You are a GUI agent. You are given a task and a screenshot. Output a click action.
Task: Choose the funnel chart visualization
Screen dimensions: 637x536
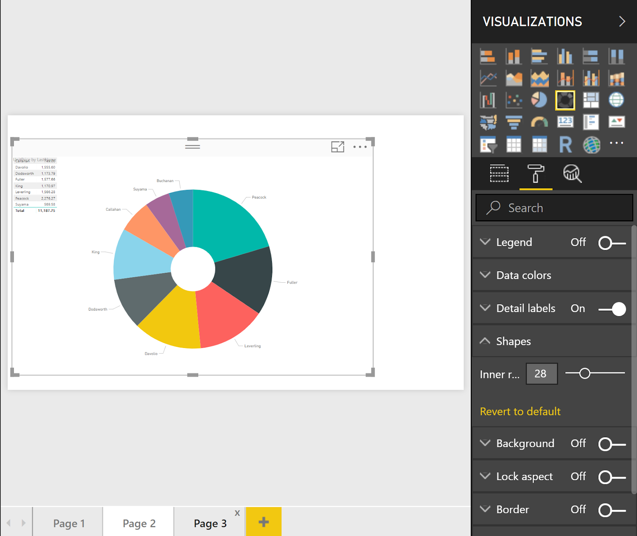pyautogui.click(x=514, y=122)
